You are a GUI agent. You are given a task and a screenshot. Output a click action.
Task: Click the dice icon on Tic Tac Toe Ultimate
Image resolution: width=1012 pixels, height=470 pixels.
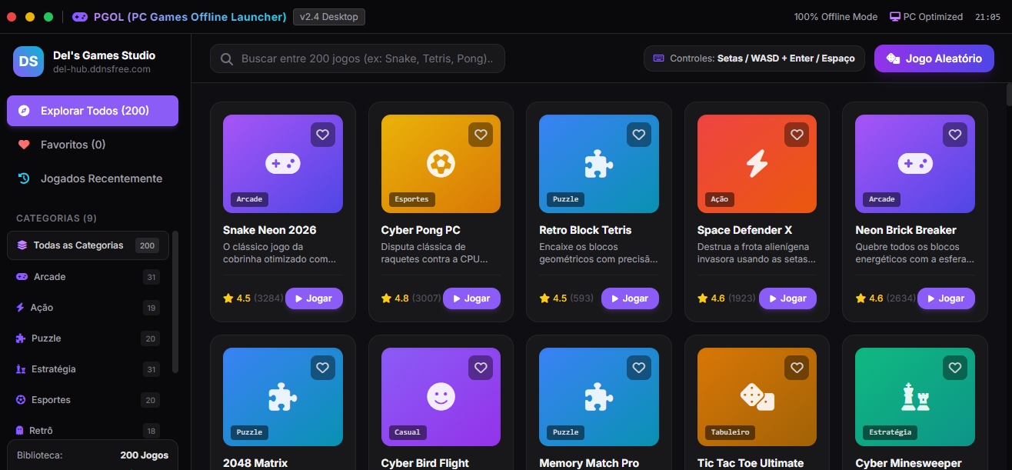757,396
